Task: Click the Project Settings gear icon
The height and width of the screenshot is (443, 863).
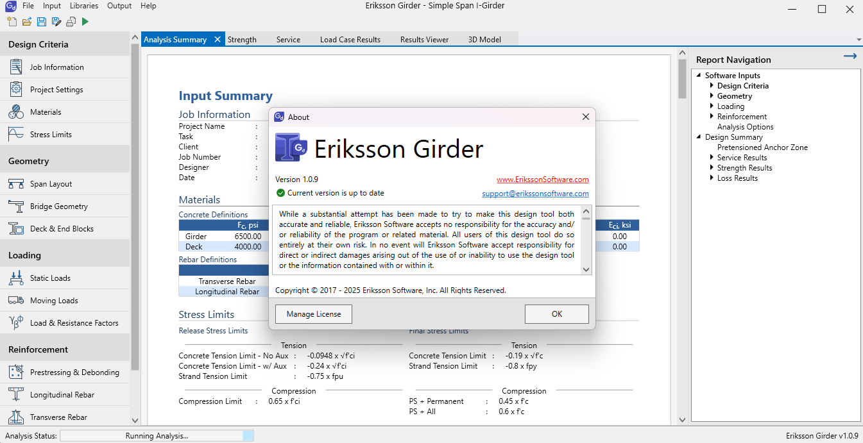Action: [x=16, y=89]
